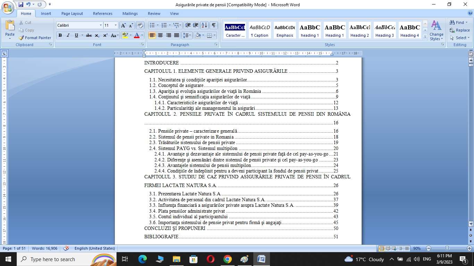Click the Format Painter brush icon
Screen dimensions: 474x266
(21, 38)
